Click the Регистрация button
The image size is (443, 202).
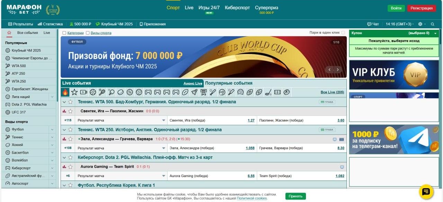422,8
